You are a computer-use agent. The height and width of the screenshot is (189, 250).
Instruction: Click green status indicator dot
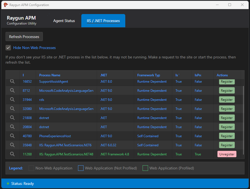tap(8, 183)
